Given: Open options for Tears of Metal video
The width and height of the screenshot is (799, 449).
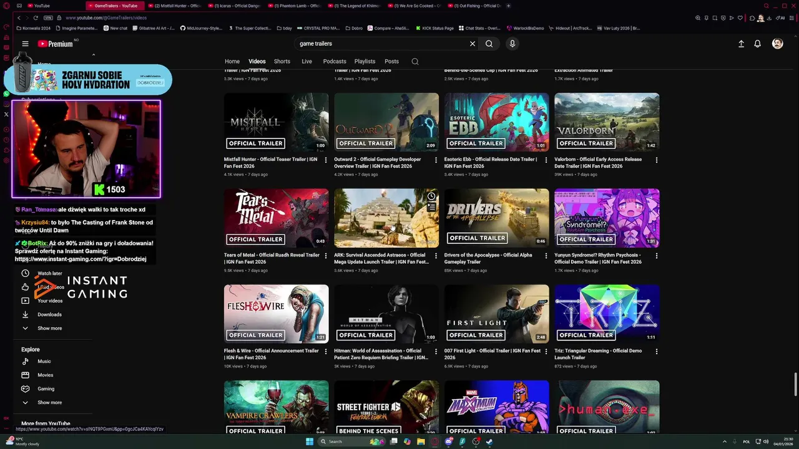Looking at the screenshot, I should pos(326,256).
